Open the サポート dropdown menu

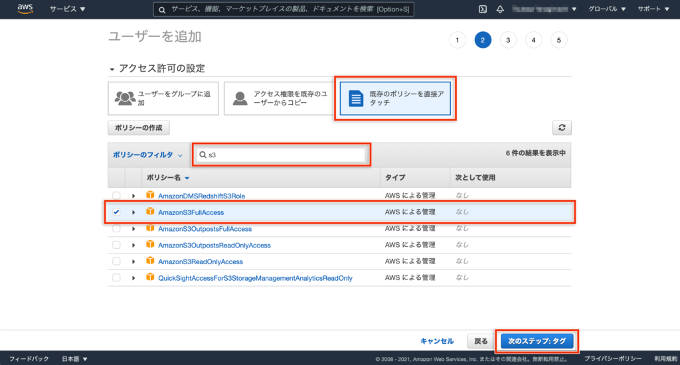coord(653,9)
